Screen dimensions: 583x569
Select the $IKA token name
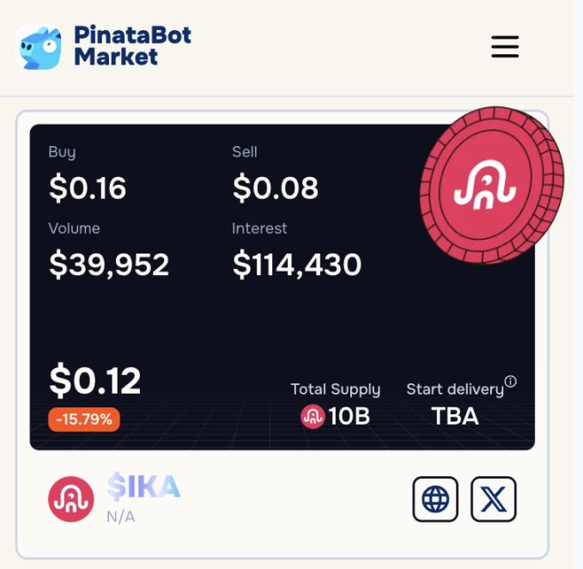pos(143,487)
